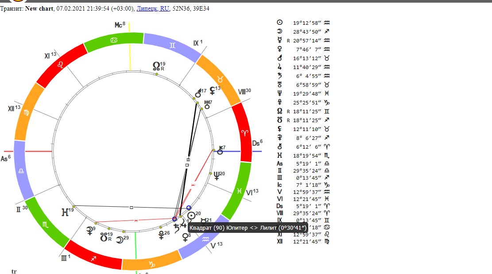Click the Libra sign segment on the zodiac ring
Screen dimensions: 492x274
click(21, 171)
